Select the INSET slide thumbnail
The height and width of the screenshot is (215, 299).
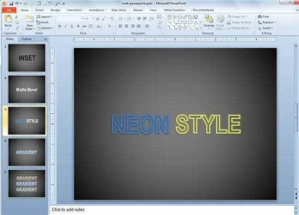pyautogui.click(x=27, y=58)
